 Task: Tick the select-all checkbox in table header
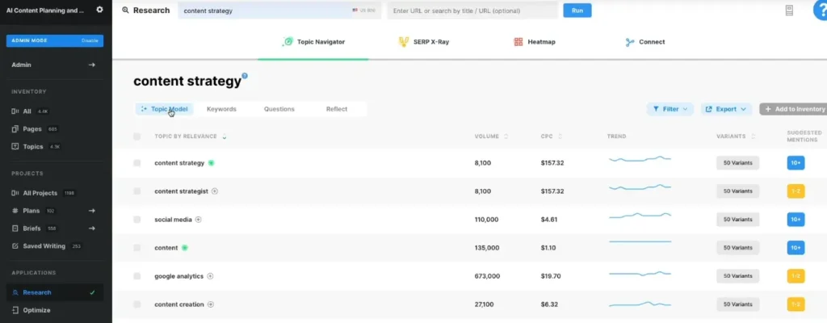(137, 136)
